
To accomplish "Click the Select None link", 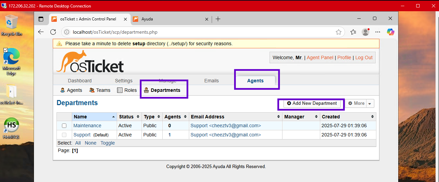I will 91,143.
